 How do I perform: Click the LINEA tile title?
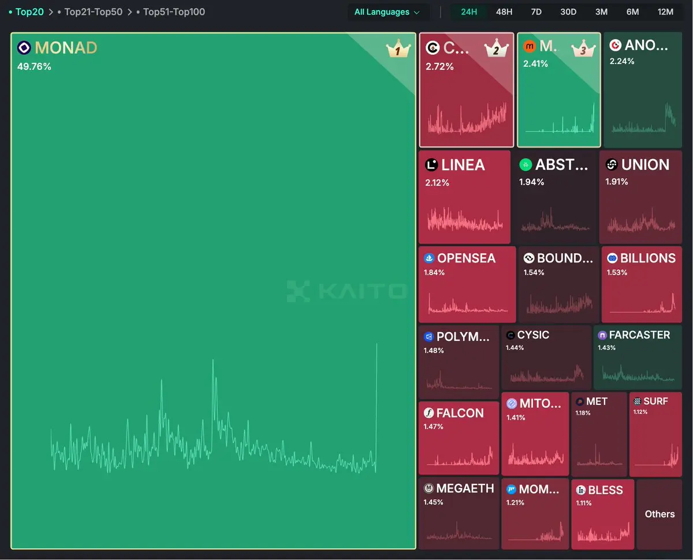point(463,165)
